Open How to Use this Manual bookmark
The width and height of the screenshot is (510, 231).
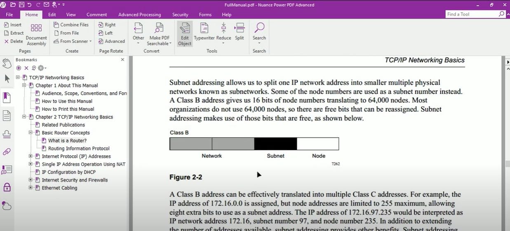[67, 101]
